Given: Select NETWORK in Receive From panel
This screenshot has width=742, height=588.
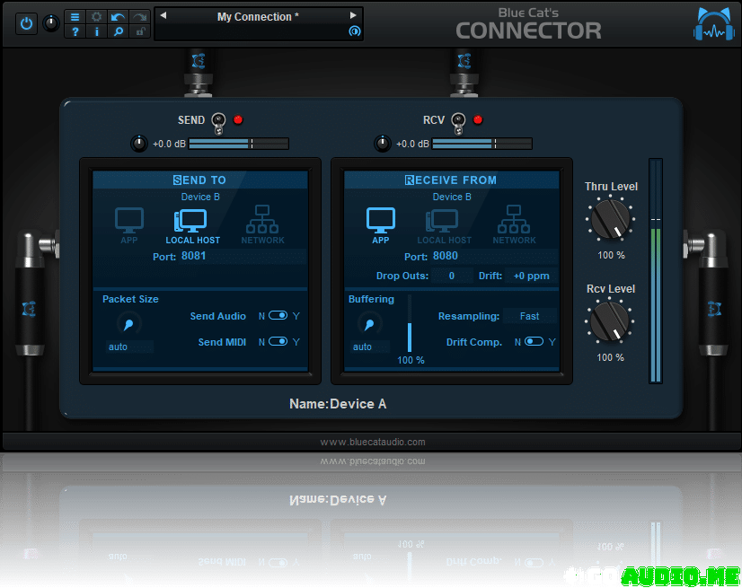Looking at the screenshot, I should click(514, 224).
